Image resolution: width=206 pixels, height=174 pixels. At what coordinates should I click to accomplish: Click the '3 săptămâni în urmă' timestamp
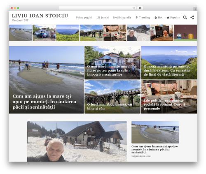pyautogui.click(x=141, y=156)
